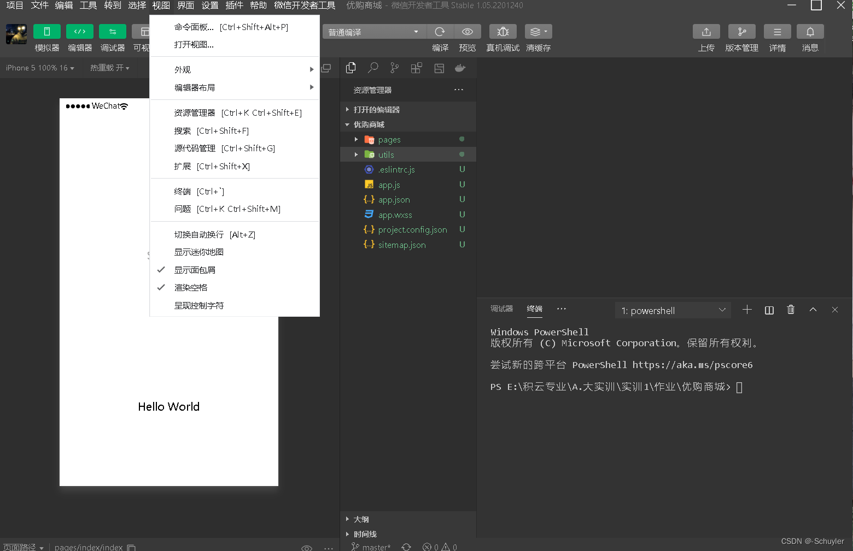Open the sitemap.json file
The width and height of the screenshot is (853, 551).
pos(408,245)
